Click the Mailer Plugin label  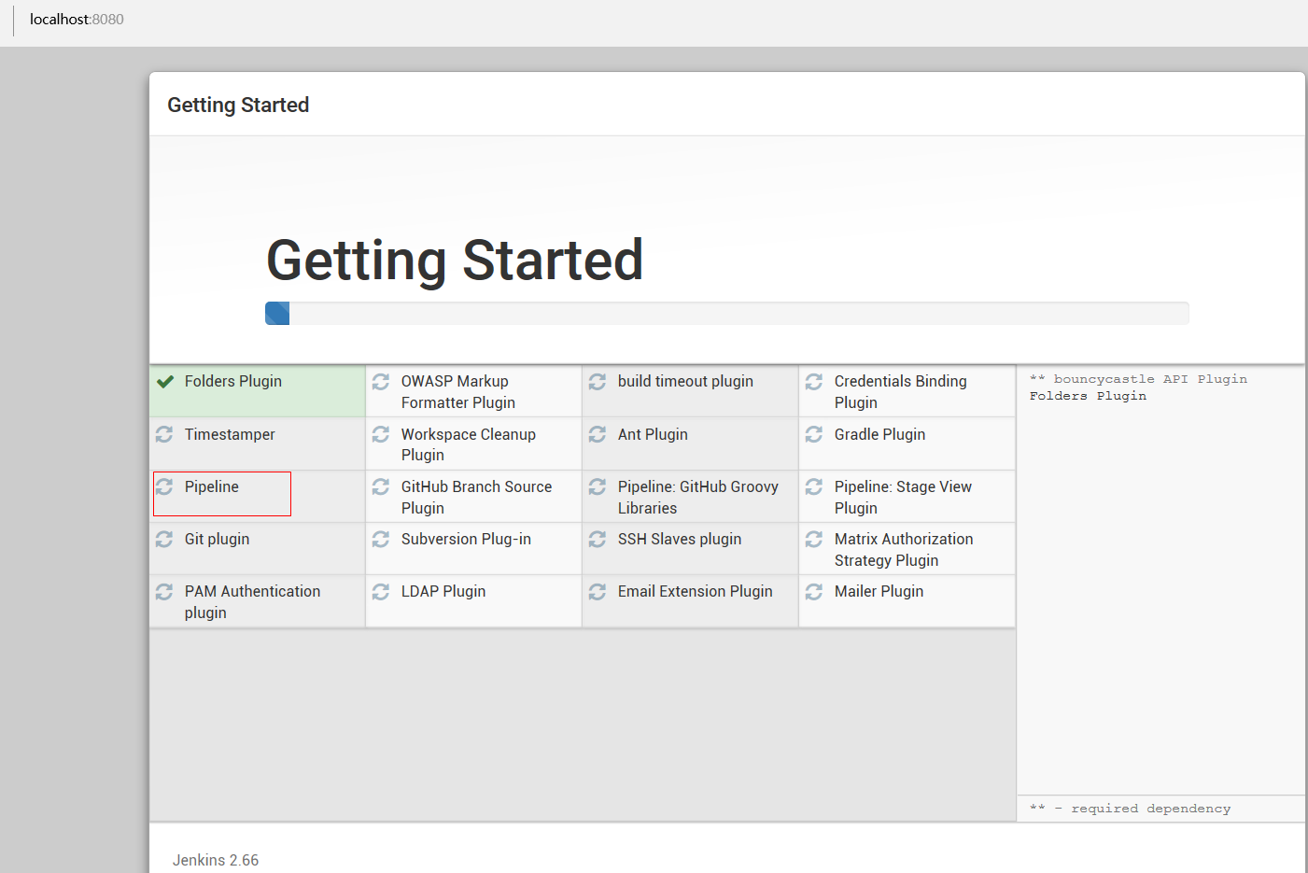coord(879,591)
